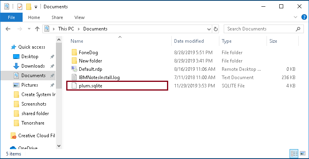Image resolution: width=309 pixels, height=159 pixels.
Task: Click the New folder quick access icon
Action: click(29, 7)
